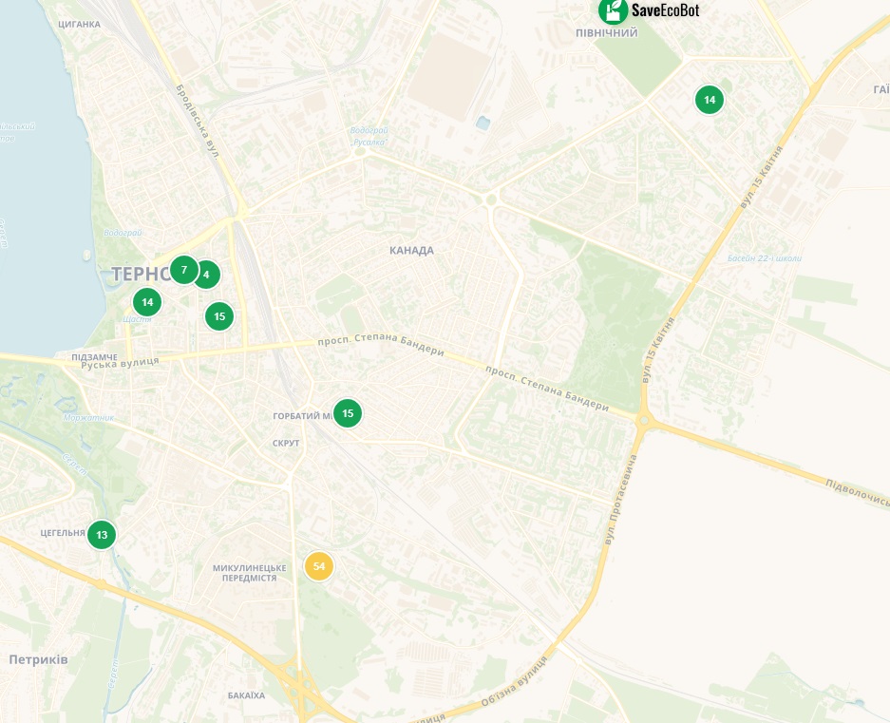Click the yellow 54 air quality marker
The image size is (890, 723).
point(319,566)
